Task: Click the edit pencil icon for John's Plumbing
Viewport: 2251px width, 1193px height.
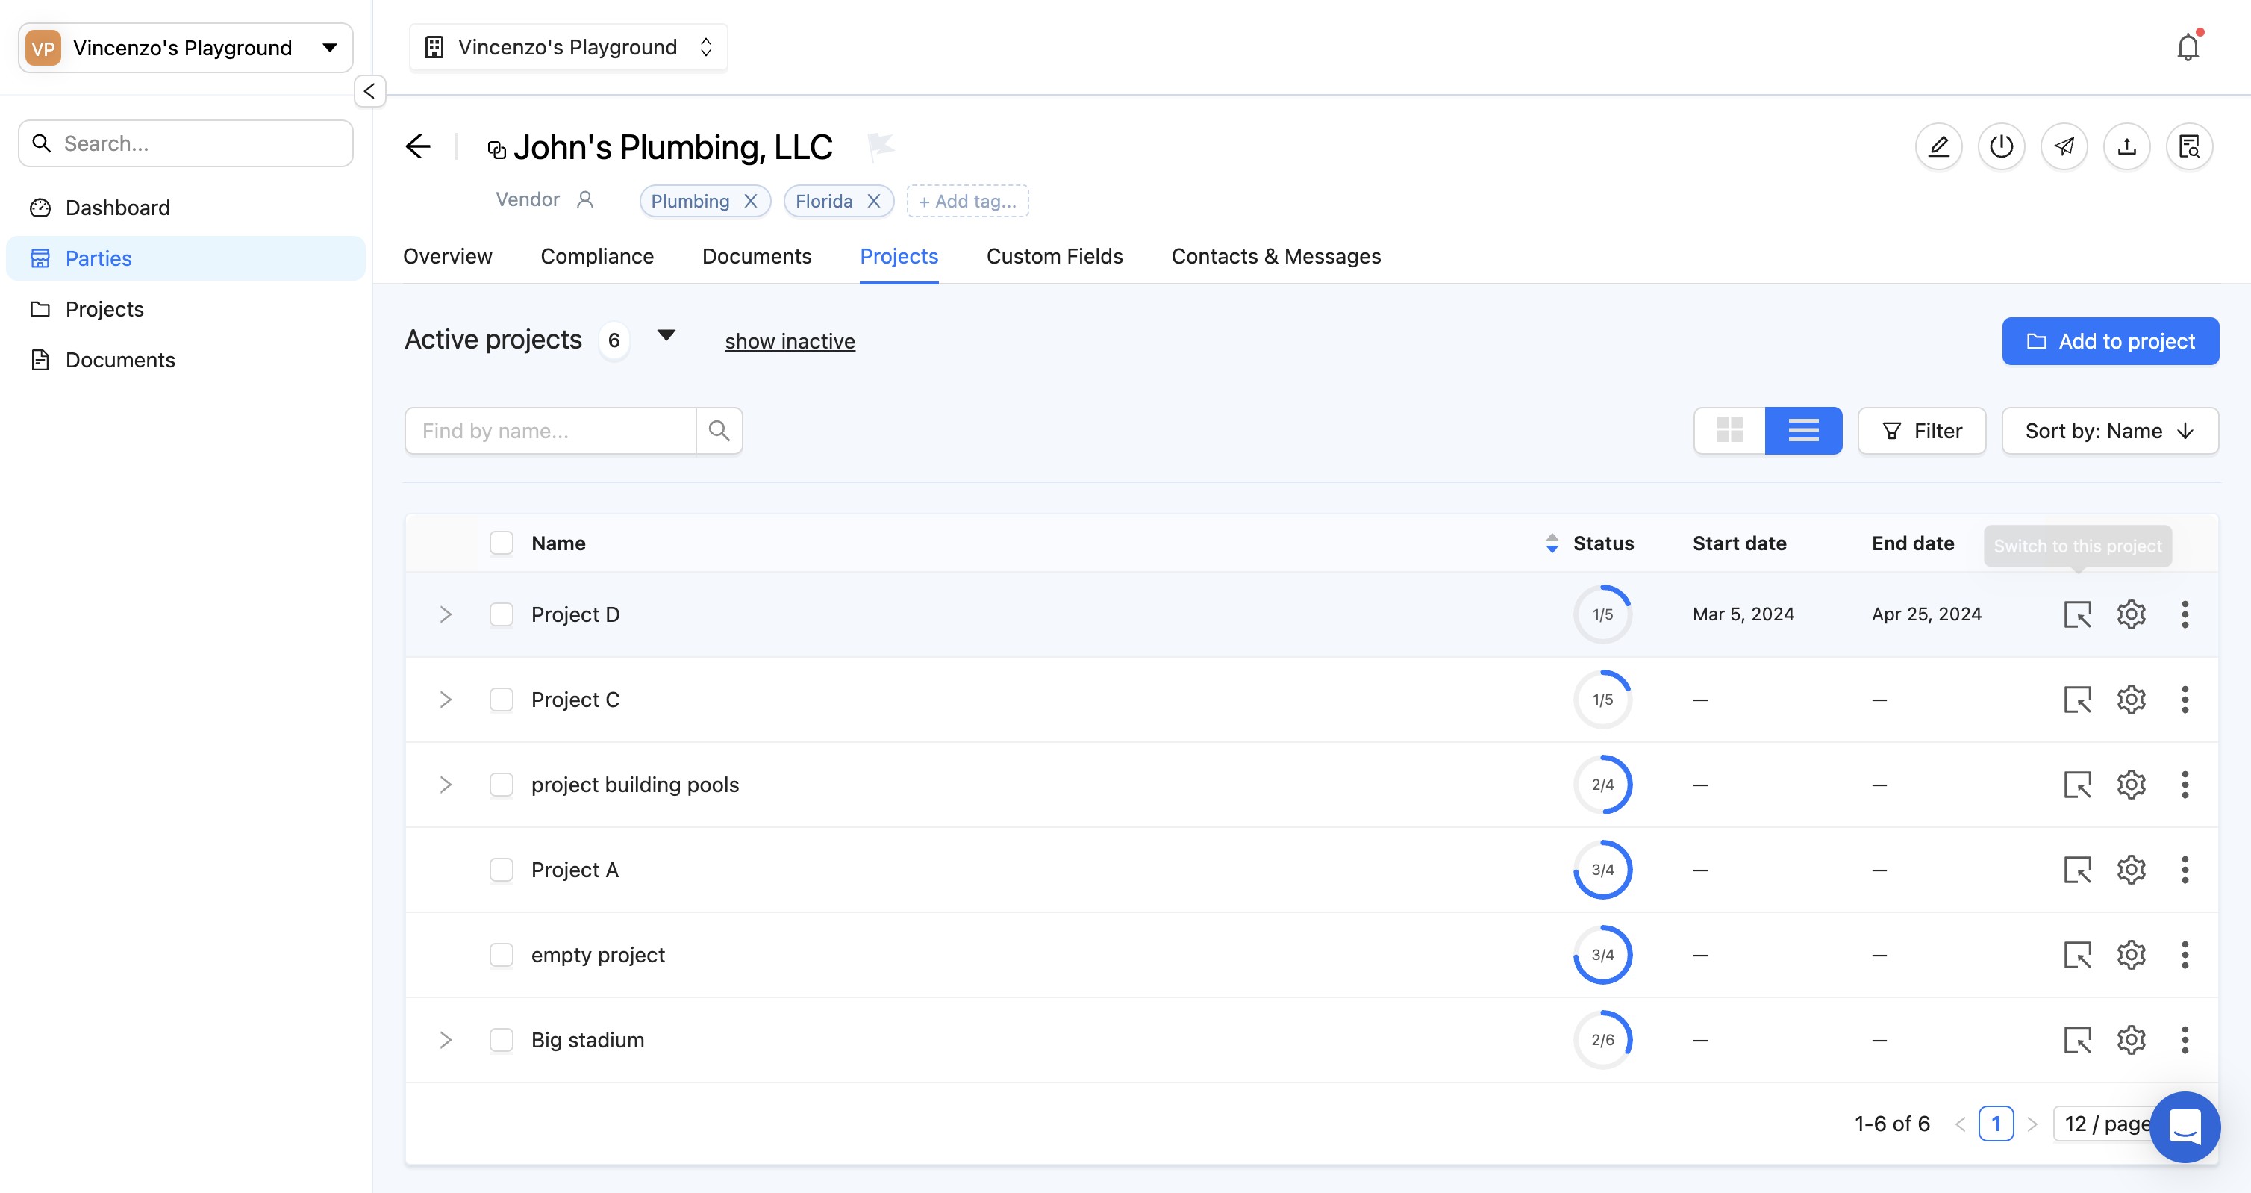Action: (1938, 146)
